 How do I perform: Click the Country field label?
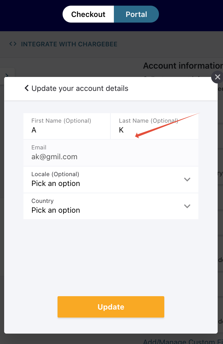point(42,201)
